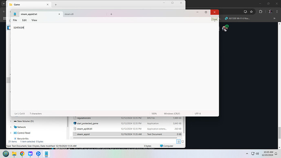The height and width of the screenshot is (158, 281).
Task: Open the Windows Start button
Action: [6, 154]
